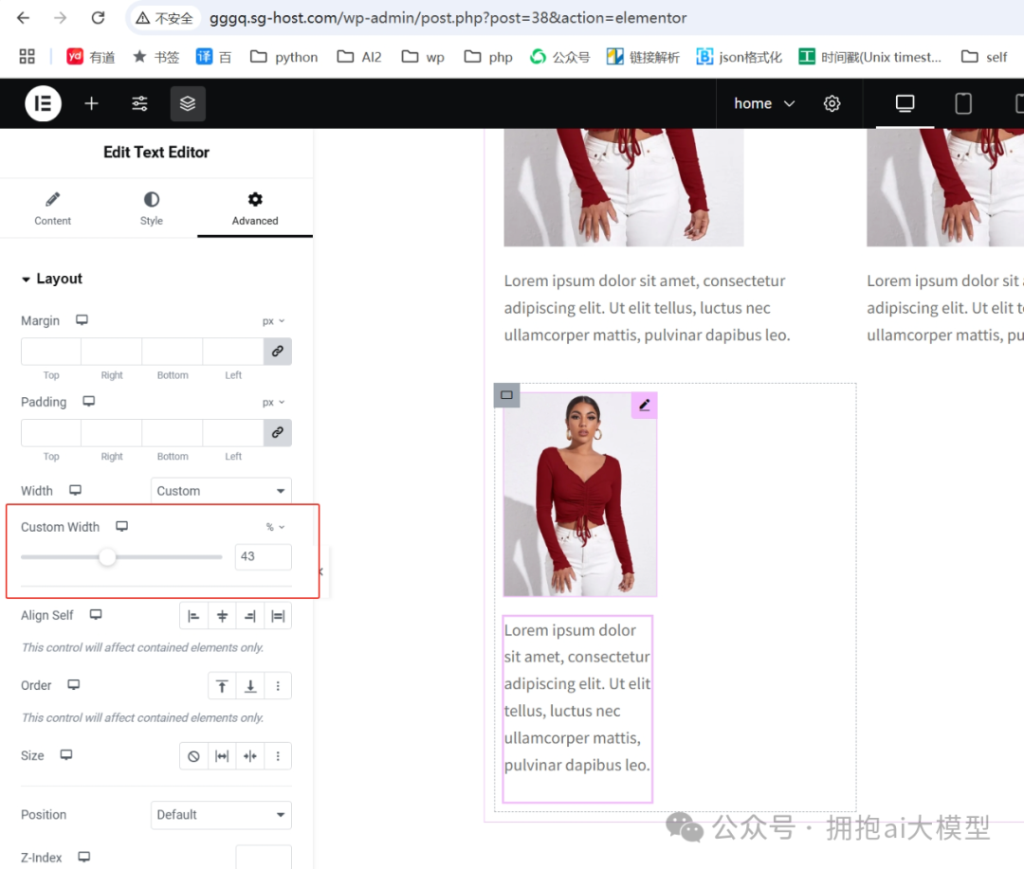Click the Custom Width slider handle
Viewport: 1024px width, 869px height.
pyautogui.click(x=107, y=557)
